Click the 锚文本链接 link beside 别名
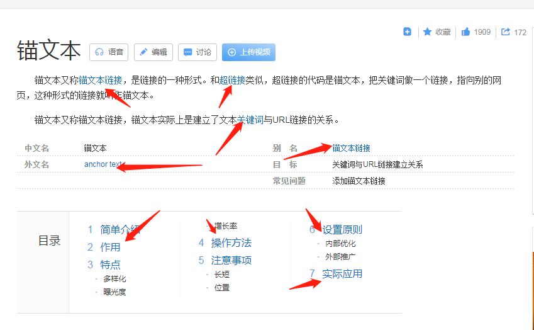The height and width of the screenshot is (330, 534). (x=351, y=148)
